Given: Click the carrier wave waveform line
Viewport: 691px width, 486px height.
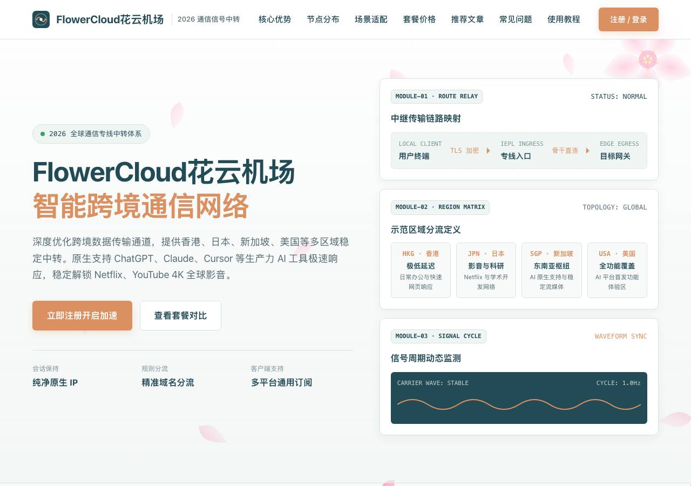Looking at the screenshot, I should (x=519, y=404).
